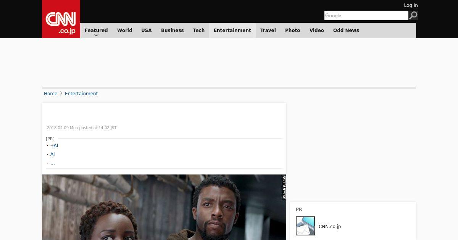Select Entertainment in the navigation bar
458x240 pixels.
232,30
